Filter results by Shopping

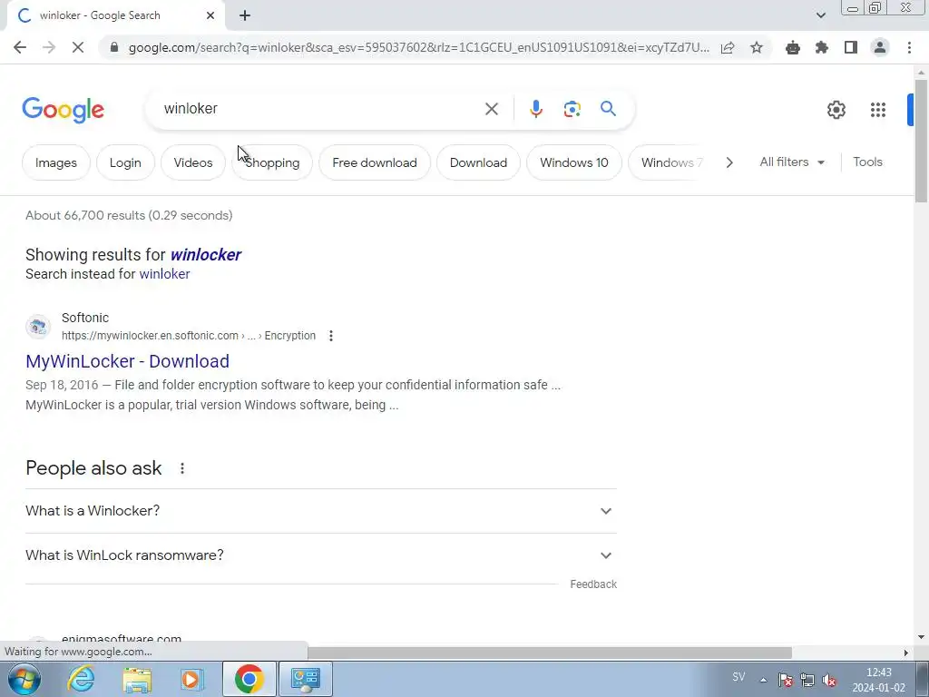tap(272, 162)
